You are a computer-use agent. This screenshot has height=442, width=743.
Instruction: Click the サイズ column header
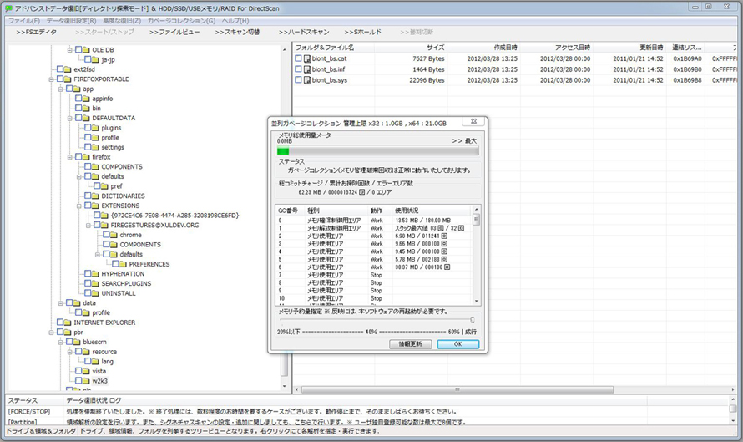coord(411,48)
